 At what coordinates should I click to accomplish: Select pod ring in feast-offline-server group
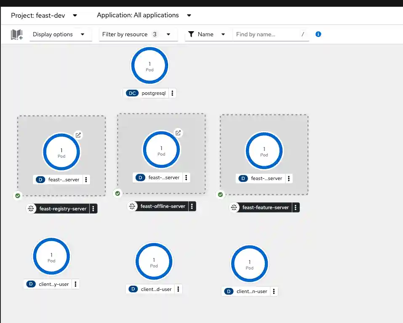[x=161, y=150]
